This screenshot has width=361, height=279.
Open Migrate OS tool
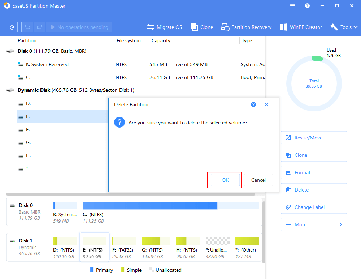pyautogui.click(x=164, y=27)
